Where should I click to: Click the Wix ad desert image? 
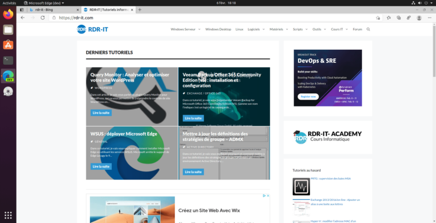(132, 209)
